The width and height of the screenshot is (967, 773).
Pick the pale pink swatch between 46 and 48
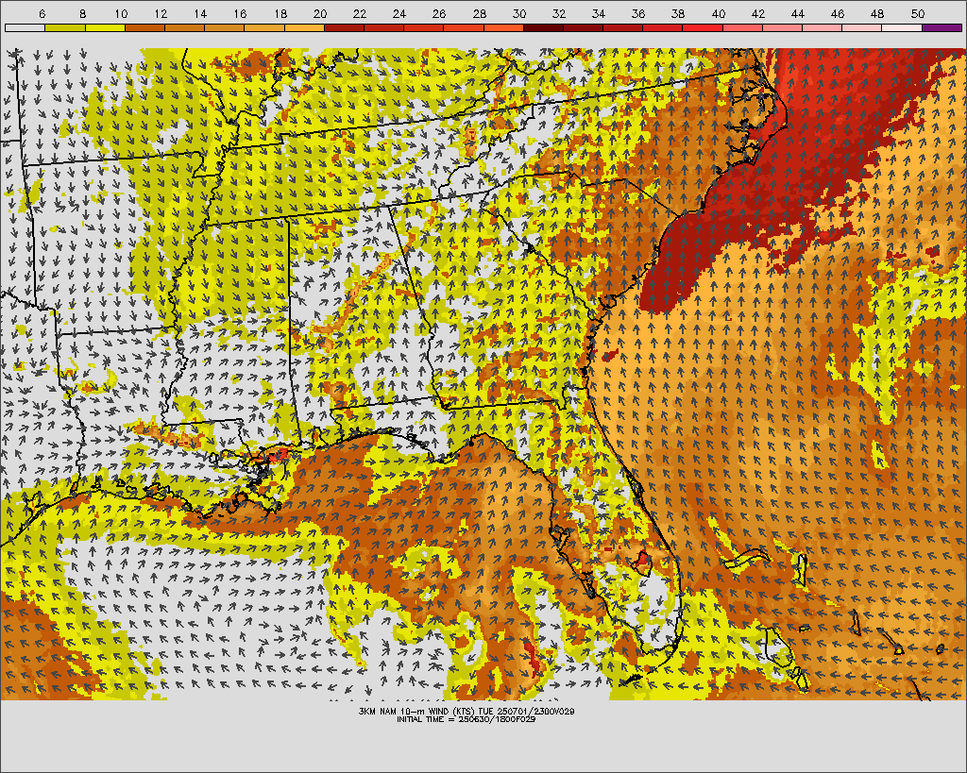pyautogui.click(x=861, y=27)
